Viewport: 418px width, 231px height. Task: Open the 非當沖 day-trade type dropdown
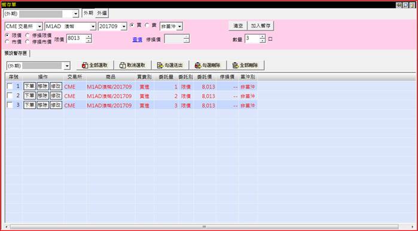click(x=179, y=26)
